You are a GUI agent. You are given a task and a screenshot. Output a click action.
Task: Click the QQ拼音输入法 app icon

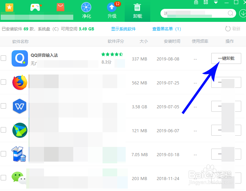point(20,58)
